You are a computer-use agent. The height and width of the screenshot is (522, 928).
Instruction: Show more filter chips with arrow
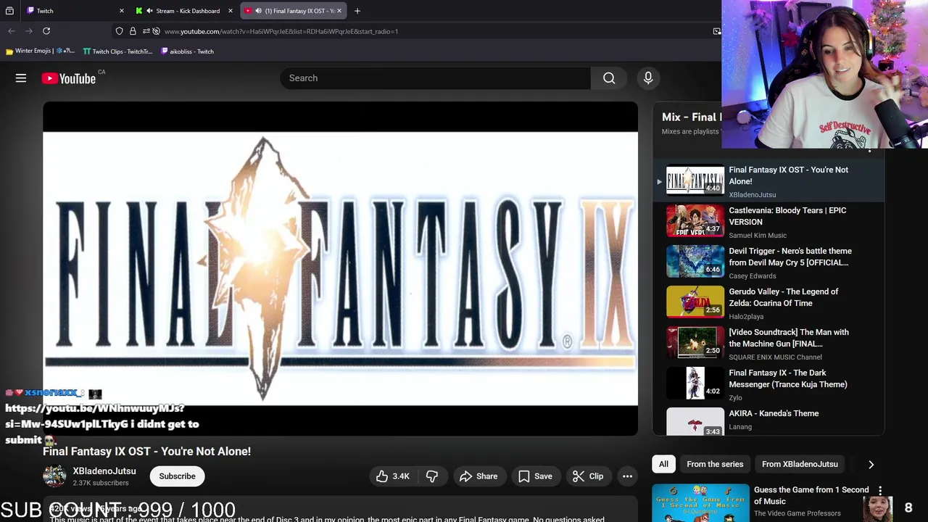[x=871, y=464]
